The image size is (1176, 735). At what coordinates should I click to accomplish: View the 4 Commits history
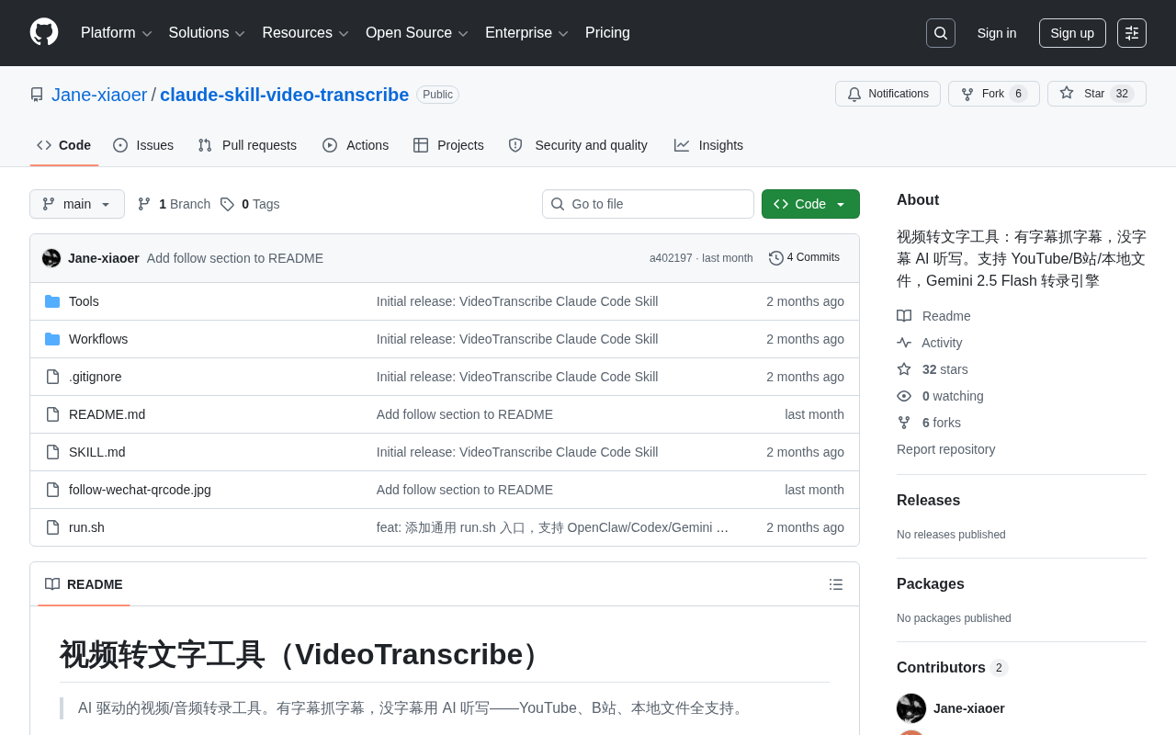(x=804, y=257)
